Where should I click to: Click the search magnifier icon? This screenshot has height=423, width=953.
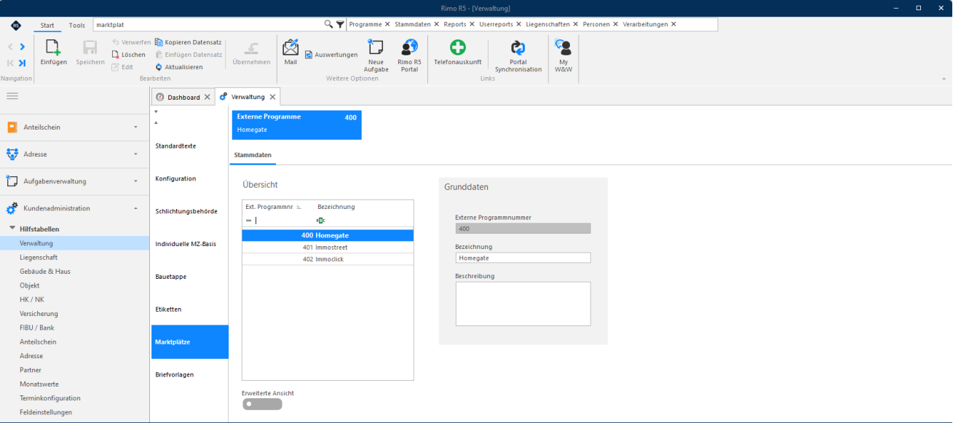coord(328,24)
